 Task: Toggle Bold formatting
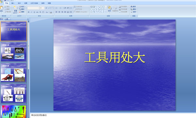coord(29,12)
